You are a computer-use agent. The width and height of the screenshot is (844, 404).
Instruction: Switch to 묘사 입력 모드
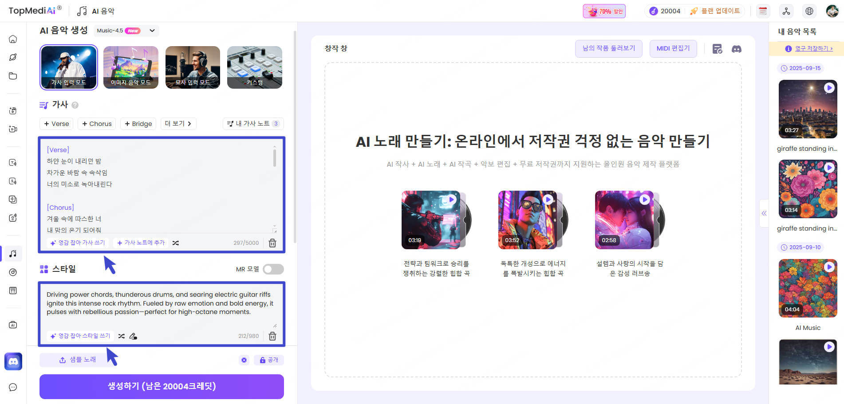pos(193,67)
